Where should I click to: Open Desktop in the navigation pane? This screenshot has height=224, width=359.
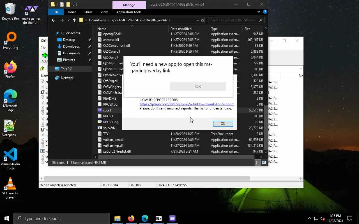(69, 40)
